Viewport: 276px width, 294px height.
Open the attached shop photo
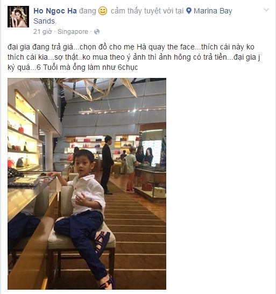point(87,184)
